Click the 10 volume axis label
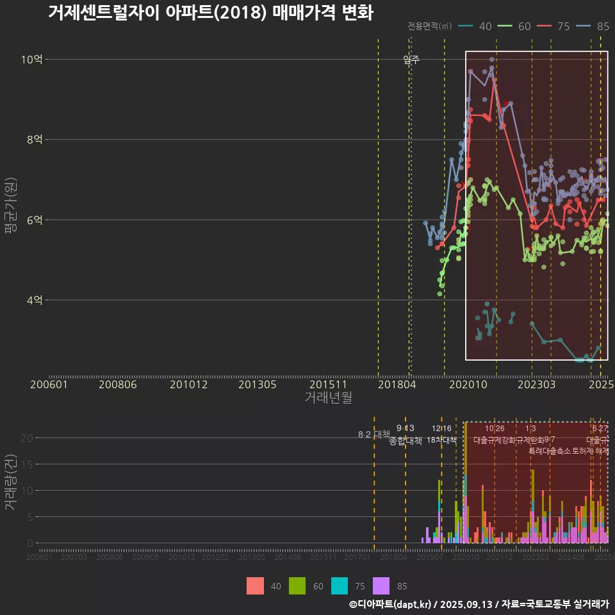This screenshot has width=615, height=615. pos(27,491)
